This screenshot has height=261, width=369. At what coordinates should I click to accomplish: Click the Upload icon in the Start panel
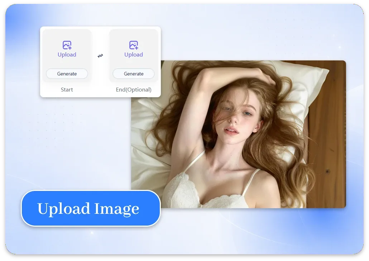67,45
